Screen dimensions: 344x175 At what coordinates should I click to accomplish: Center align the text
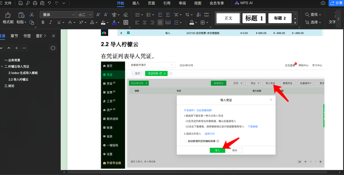144,23
